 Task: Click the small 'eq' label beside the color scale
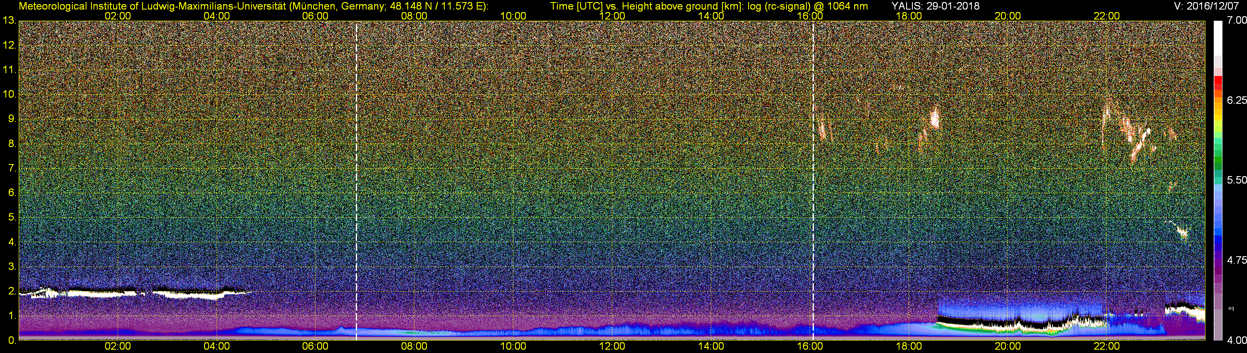(x=1231, y=309)
